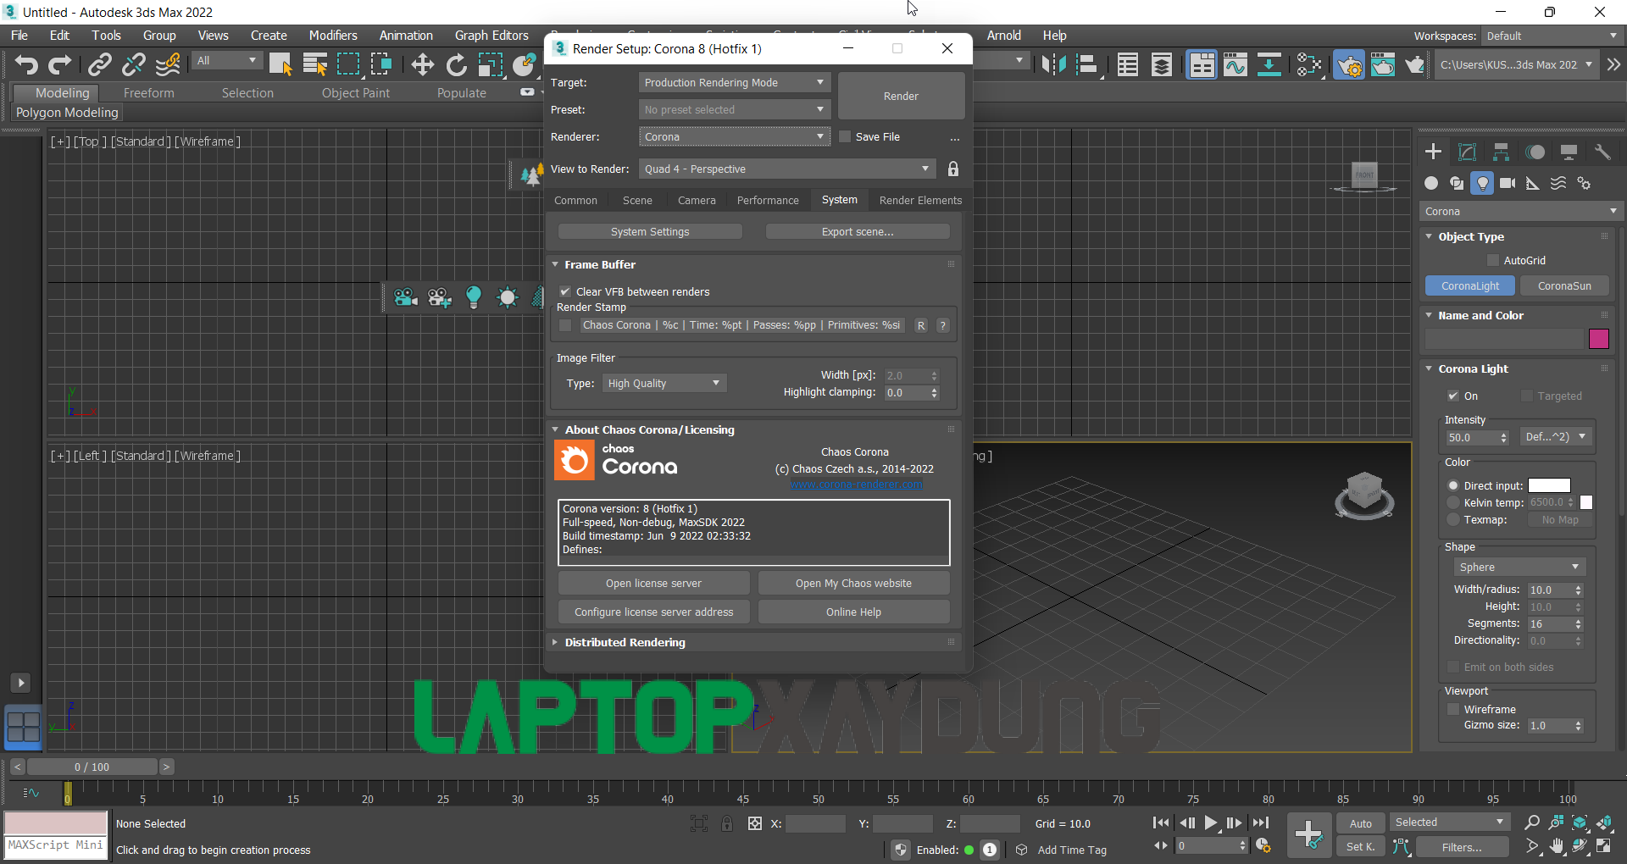
Task: Switch to the Geometry creation category
Action: [1431, 183]
